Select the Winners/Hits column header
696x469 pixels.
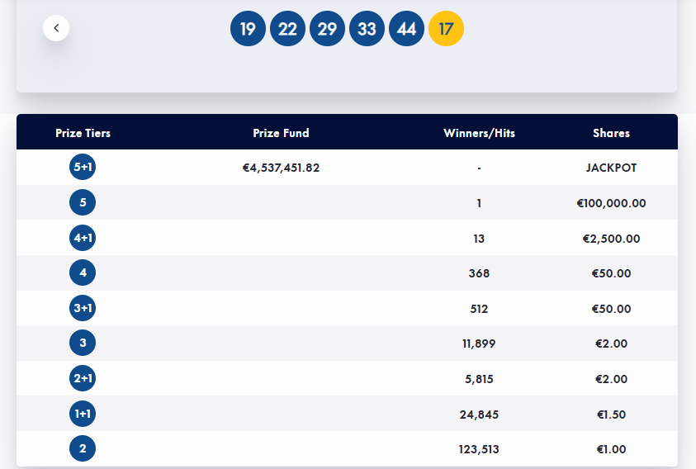pos(479,133)
